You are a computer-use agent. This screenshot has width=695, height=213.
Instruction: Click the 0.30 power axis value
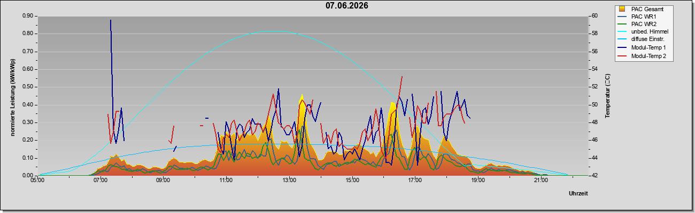click(28, 122)
